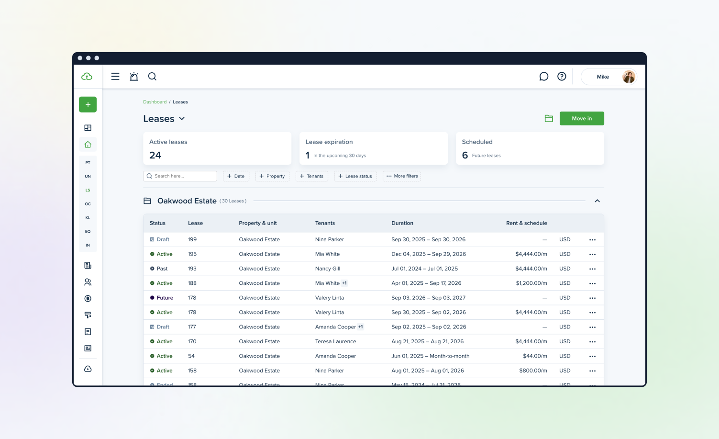
Task: Select the LS sidebar menu item
Action: [88, 190]
